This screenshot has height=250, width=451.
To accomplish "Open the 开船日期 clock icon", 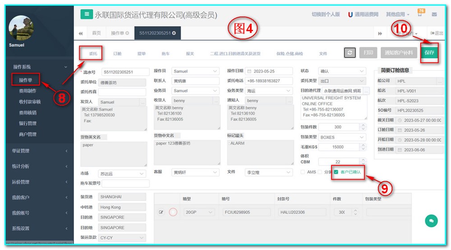I will point(400,140).
